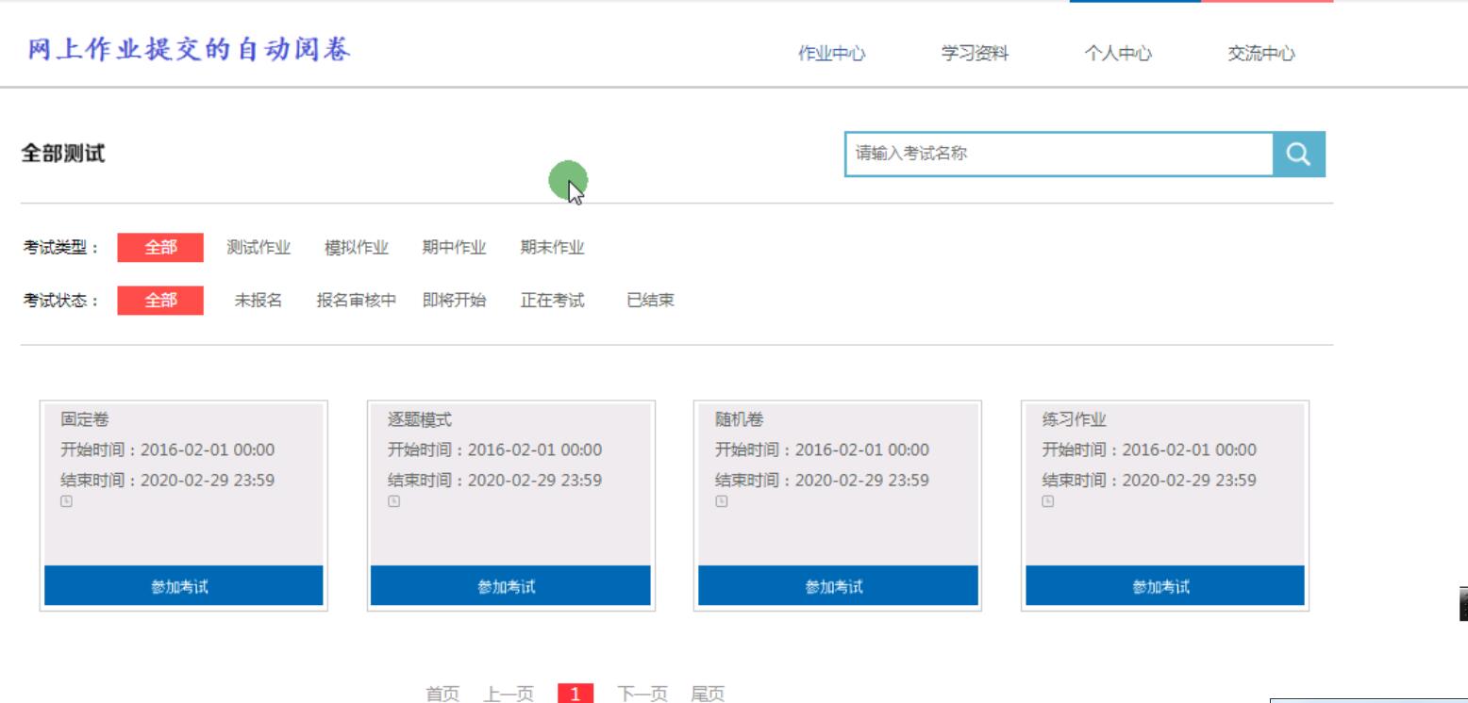Filter exam status by 正在考试
Viewport: 1468px width, 703px height.
pyautogui.click(x=552, y=301)
